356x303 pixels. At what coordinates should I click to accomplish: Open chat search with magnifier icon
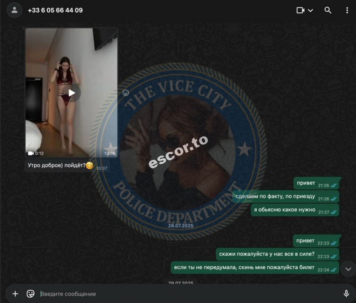coord(328,10)
